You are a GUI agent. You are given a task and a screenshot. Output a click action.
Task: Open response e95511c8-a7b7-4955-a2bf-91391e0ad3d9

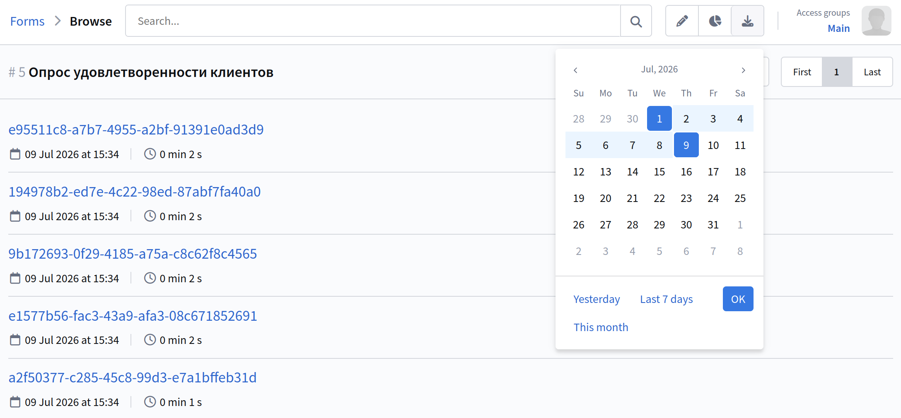click(x=136, y=130)
